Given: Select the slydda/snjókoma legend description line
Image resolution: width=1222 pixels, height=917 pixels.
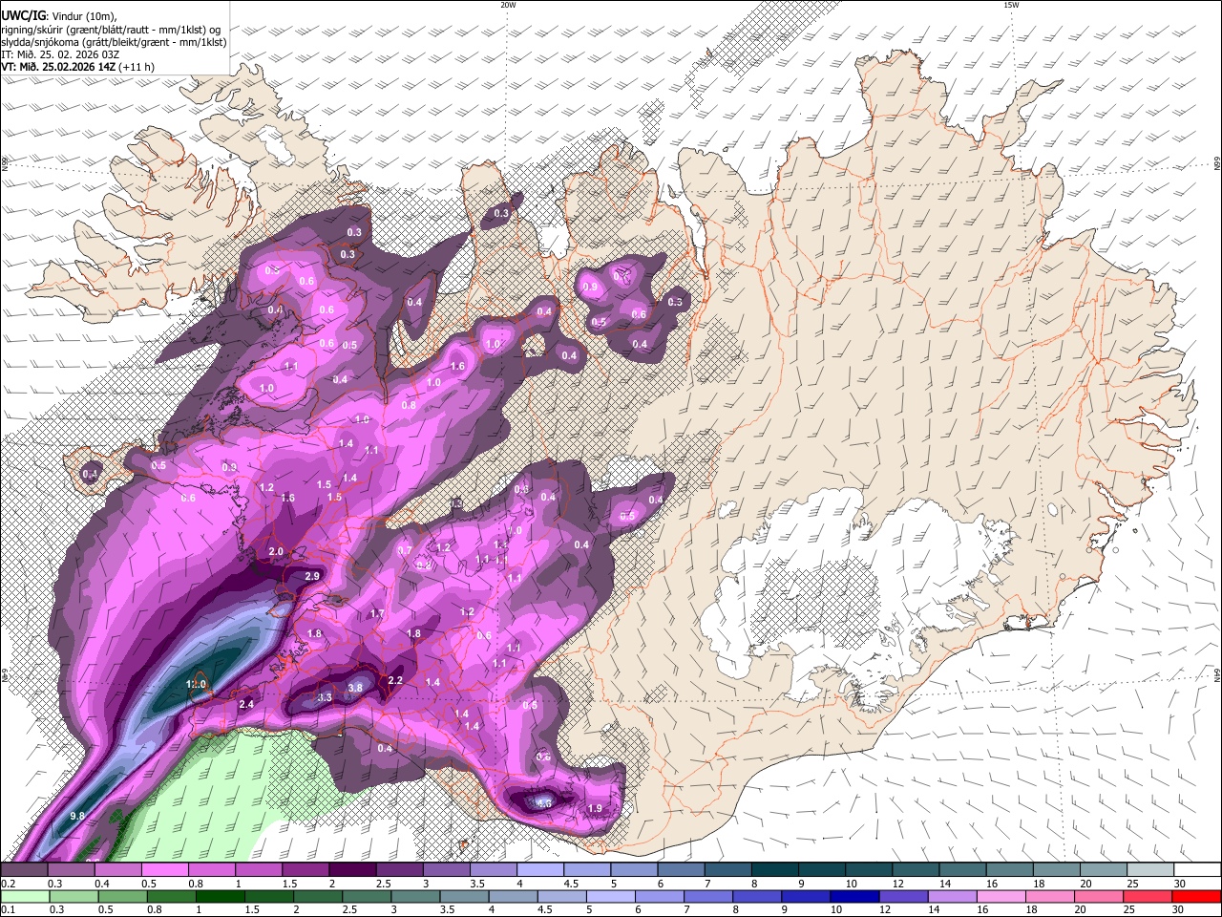Looking at the screenshot, I should (114, 42).
